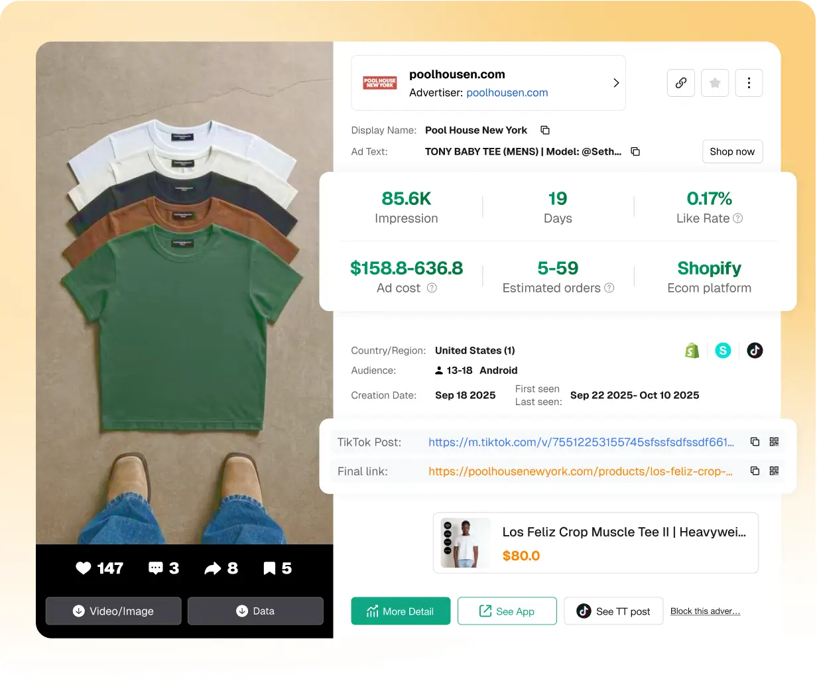Show the QR code for the TikTok post
Viewport: 817px width, 679px height.
click(x=774, y=442)
